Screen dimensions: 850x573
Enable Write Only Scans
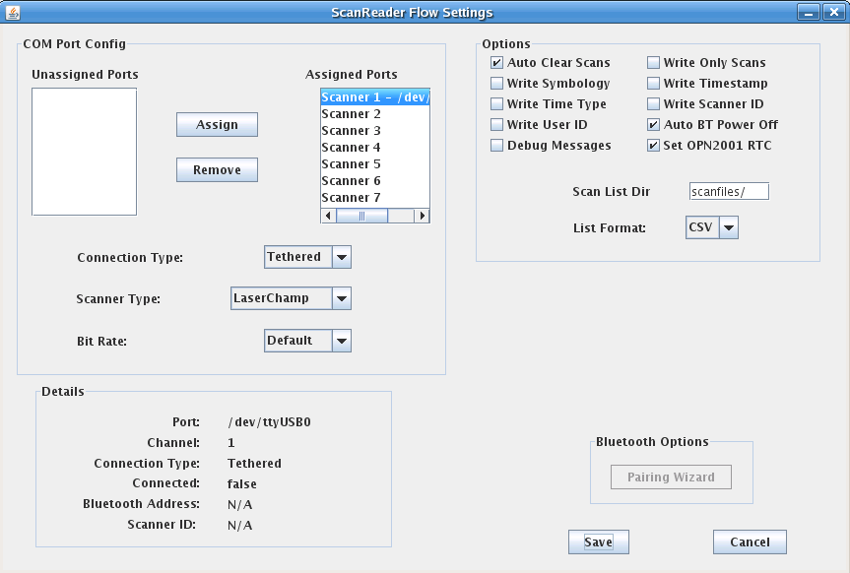(653, 62)
